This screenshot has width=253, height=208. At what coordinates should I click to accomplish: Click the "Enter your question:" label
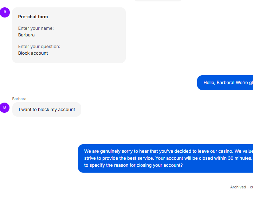coord(39,47)
